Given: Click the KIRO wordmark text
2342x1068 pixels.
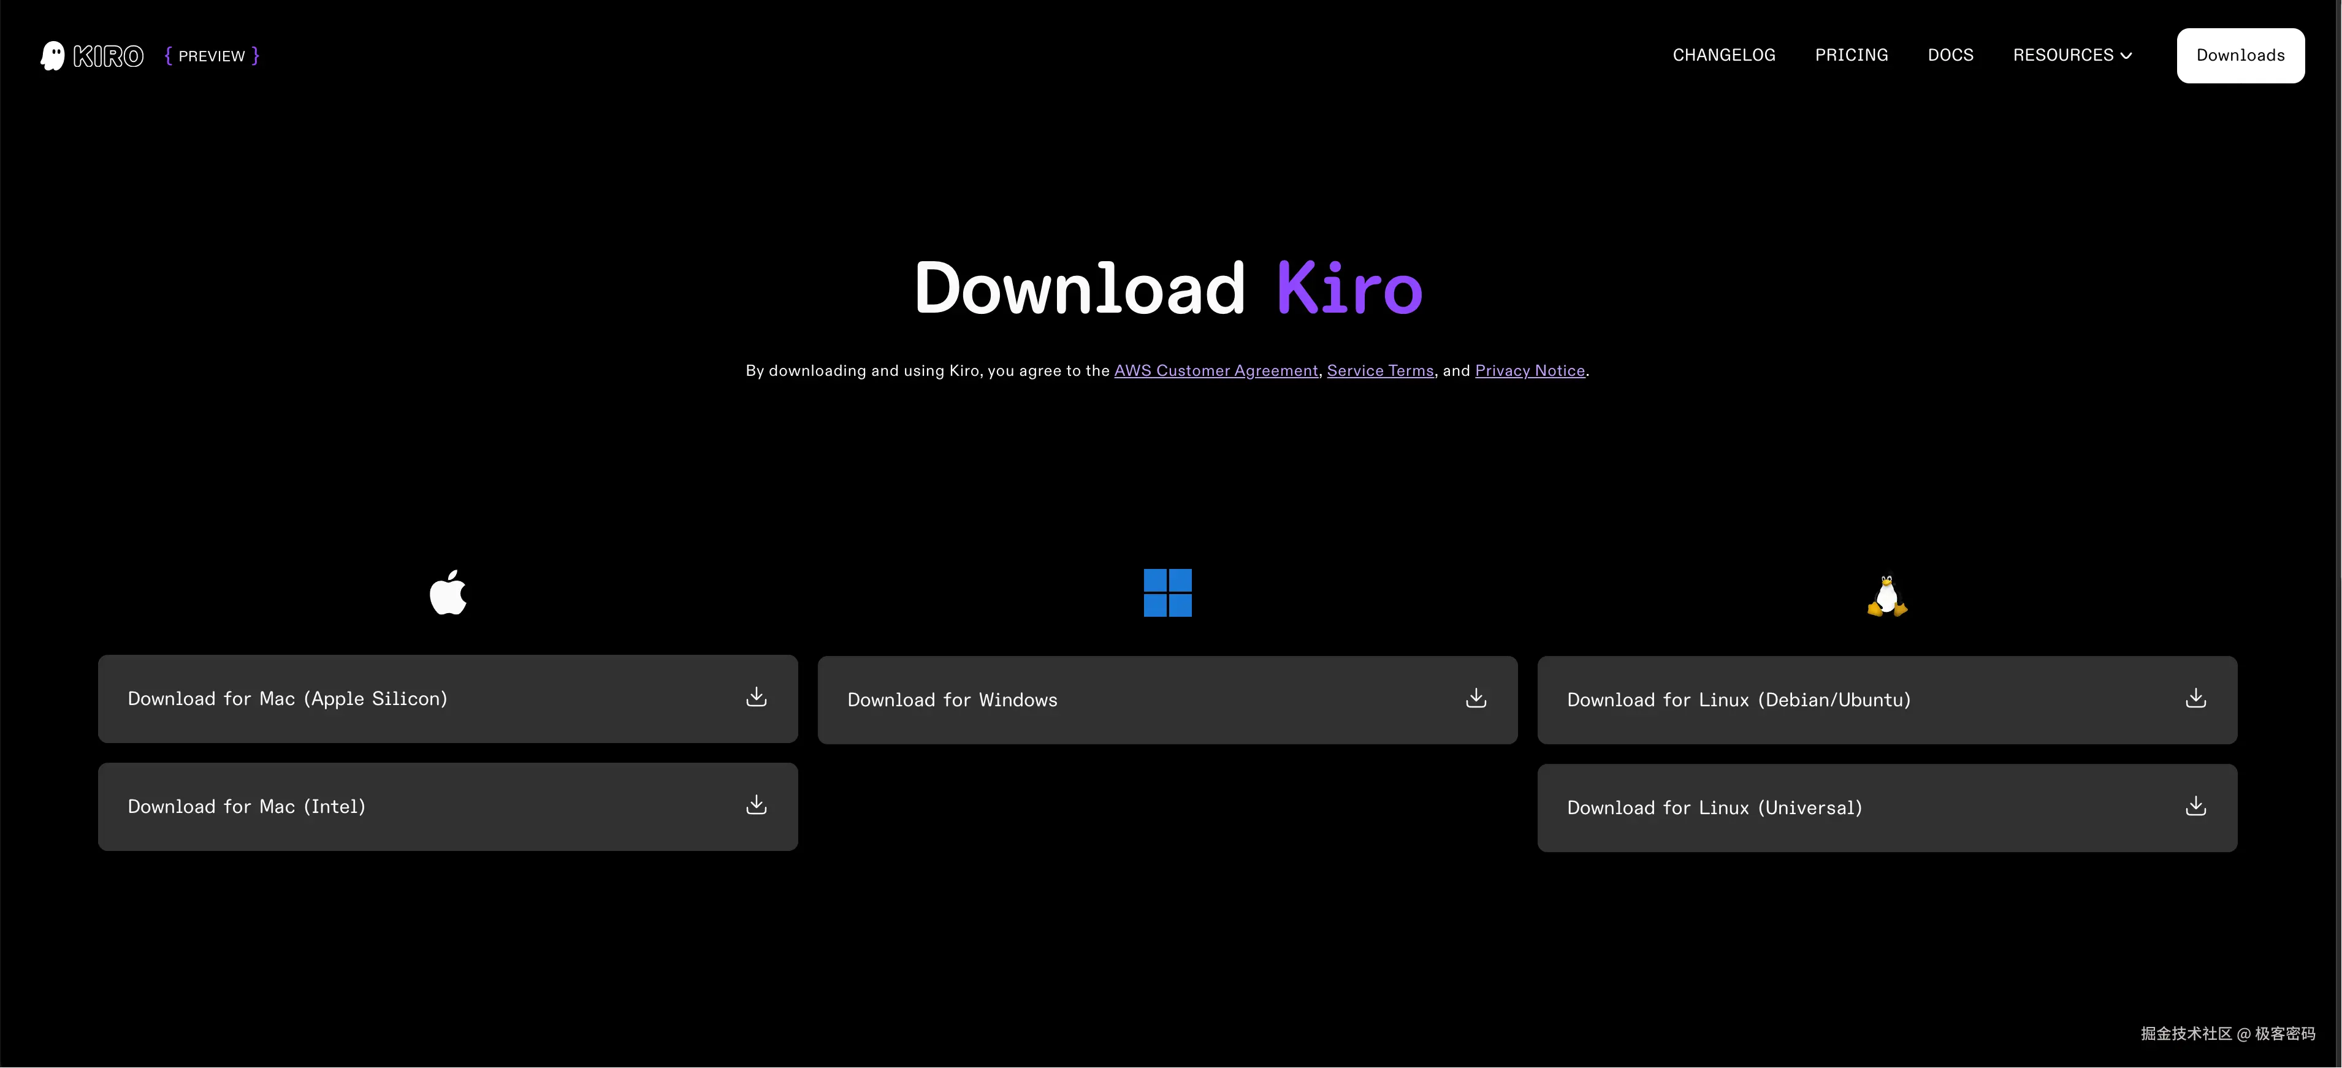Looking at the screenshot, I should [x=108, y=56].
